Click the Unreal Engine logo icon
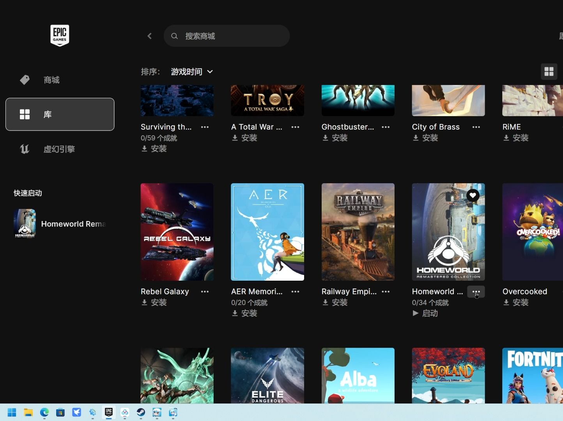This screenshot has width=563, height=421. (x=25, y=149)
